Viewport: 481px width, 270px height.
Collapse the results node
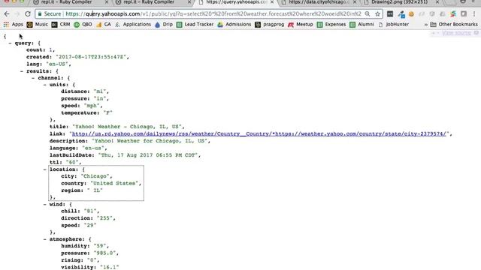click(22, 71)
